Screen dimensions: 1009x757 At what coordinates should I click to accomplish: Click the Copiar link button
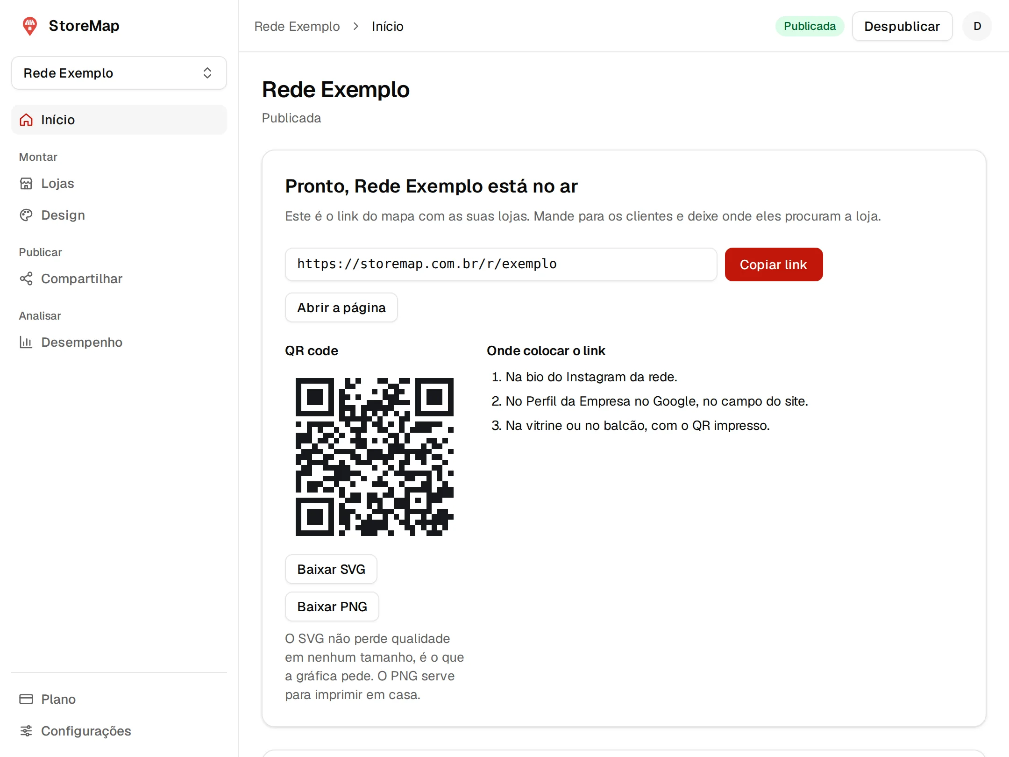pos(774,264)
